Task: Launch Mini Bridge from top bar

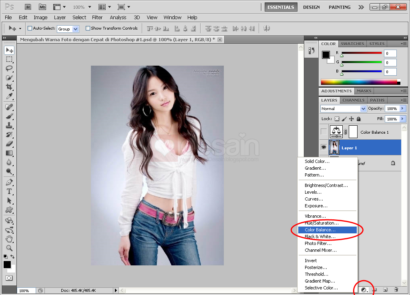Action: click(42, 7)
